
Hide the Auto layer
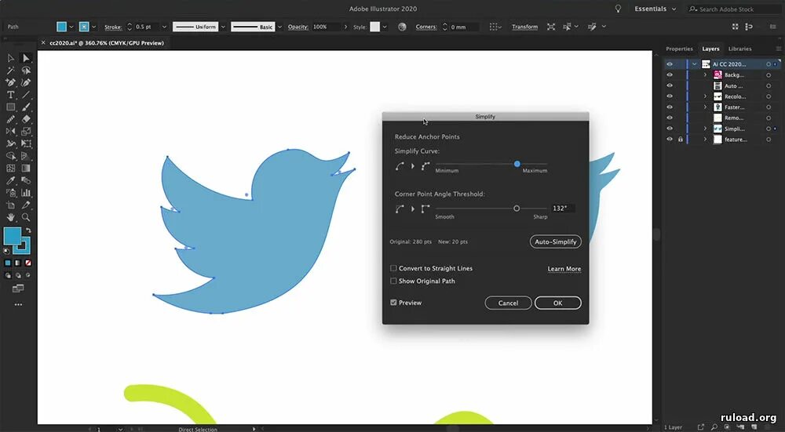click(x=670, y=86)
